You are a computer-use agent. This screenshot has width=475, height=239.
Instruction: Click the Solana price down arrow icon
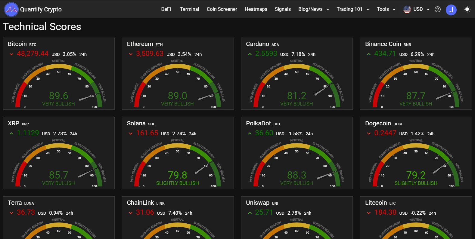131,133
